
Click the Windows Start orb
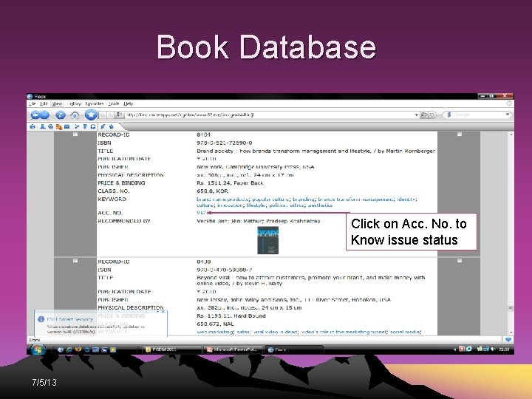tap(38, 349)
